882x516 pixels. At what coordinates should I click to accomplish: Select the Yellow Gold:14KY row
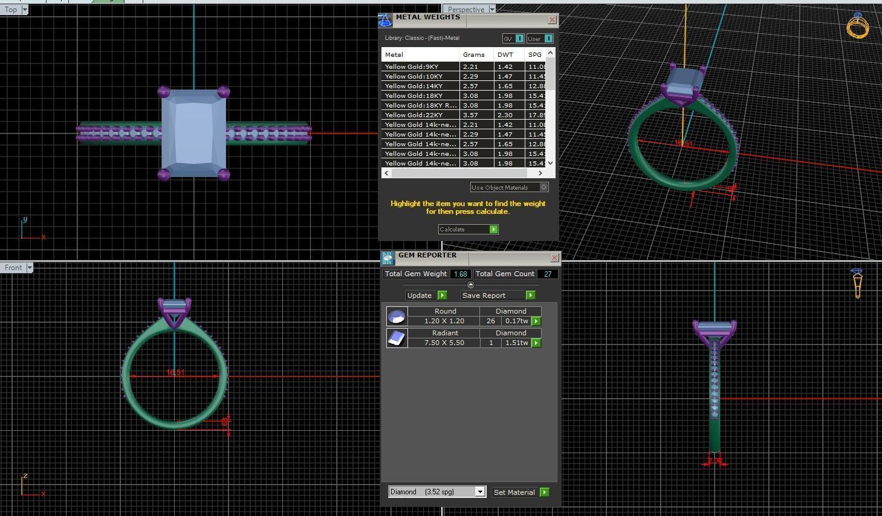tap(464, 86)
